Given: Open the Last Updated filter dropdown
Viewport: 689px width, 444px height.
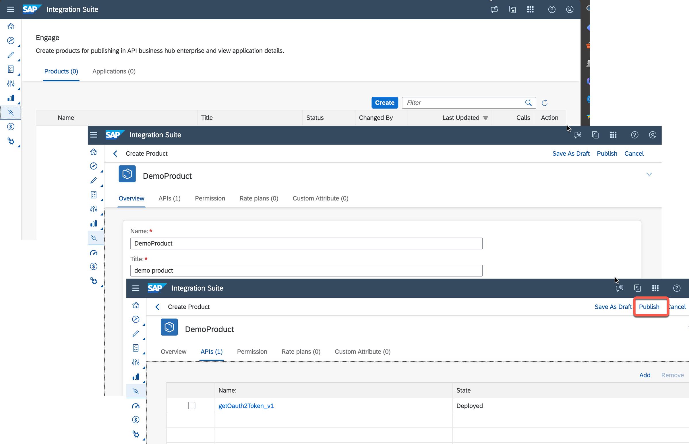Looking at the screenshot, I should coord(486,118).
